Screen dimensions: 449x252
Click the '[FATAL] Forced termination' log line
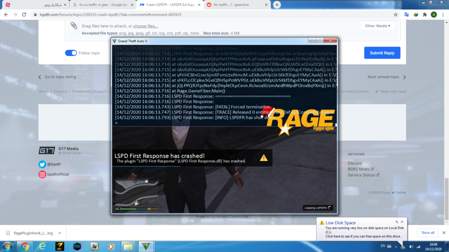193,107
